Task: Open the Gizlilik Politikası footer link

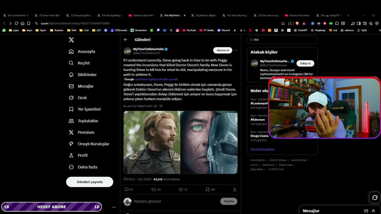Action: pos(278,160)
